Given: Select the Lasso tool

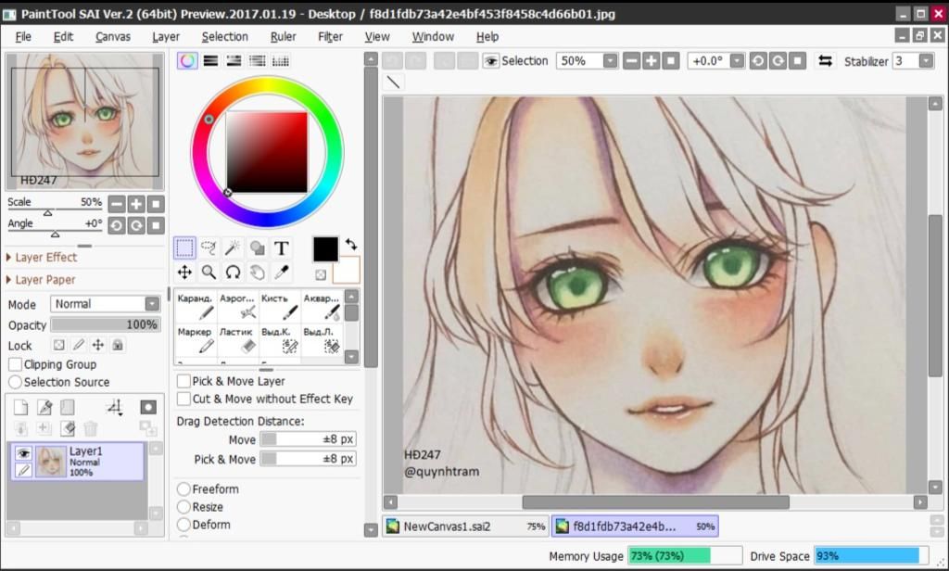Looking at the screenshot, I should (209, 247).
